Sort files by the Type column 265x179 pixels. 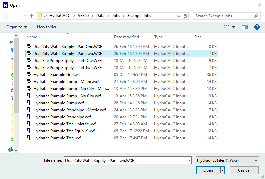coord(158,37)
